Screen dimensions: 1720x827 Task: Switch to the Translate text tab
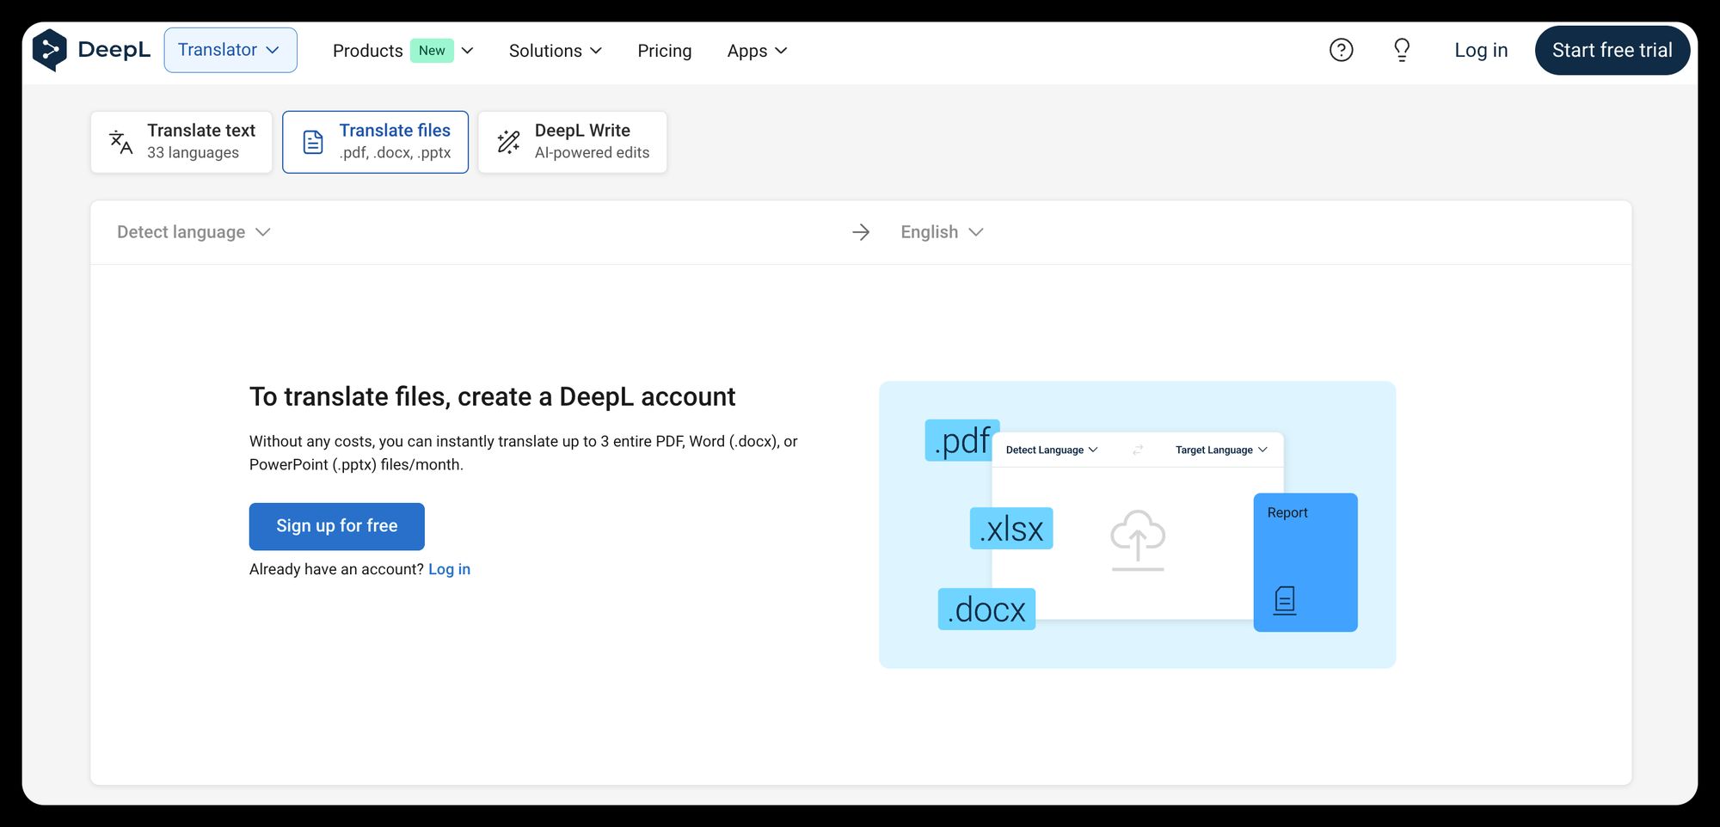click(181, 142)
